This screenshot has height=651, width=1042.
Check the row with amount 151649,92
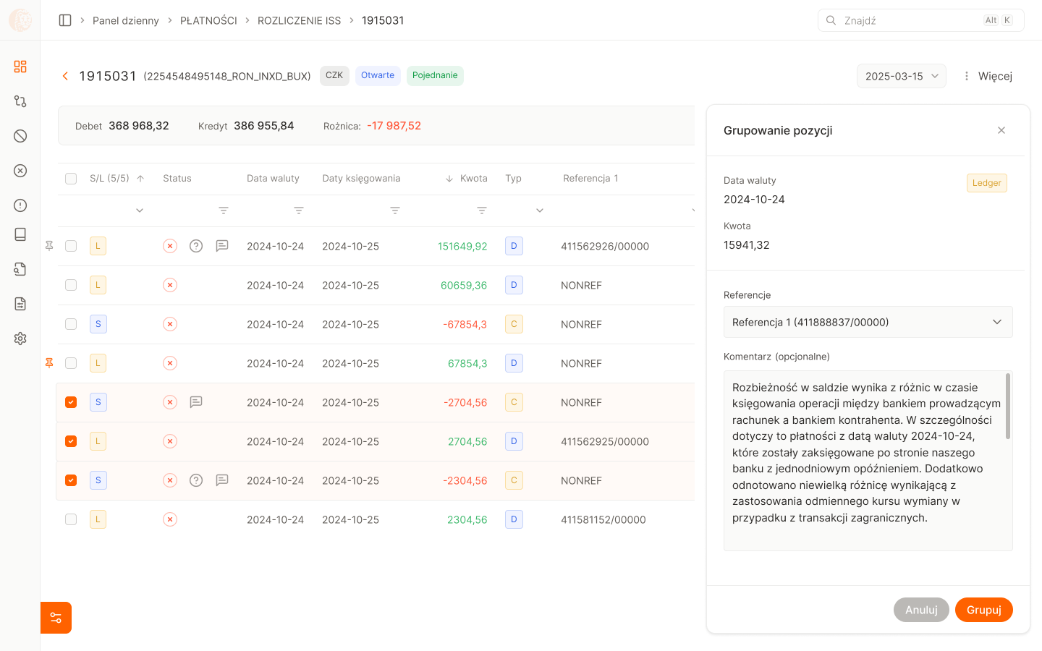pyautogui.click(x=71, y=246)
